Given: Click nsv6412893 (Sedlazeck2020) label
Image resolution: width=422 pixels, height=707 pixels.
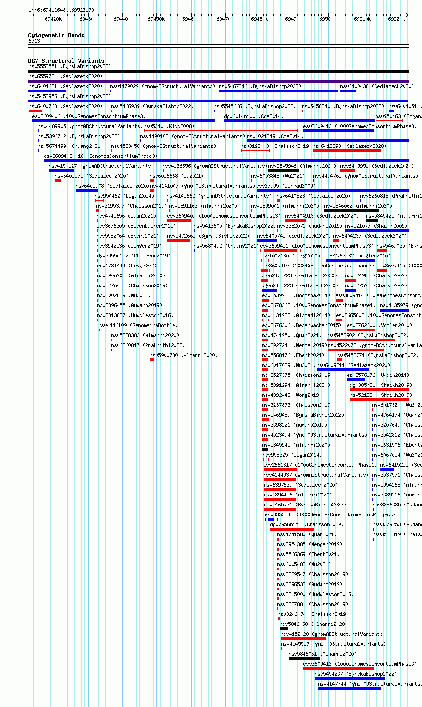Looking at the screenshot, I should tap(349, 147).
